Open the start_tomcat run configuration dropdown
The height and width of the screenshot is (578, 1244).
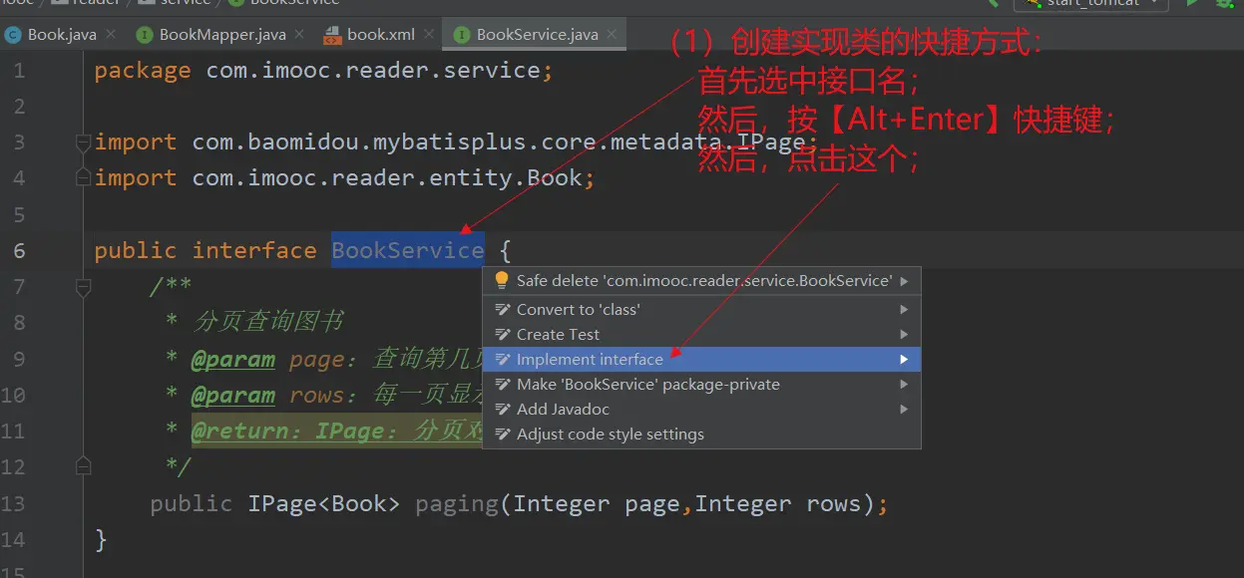1090,4
